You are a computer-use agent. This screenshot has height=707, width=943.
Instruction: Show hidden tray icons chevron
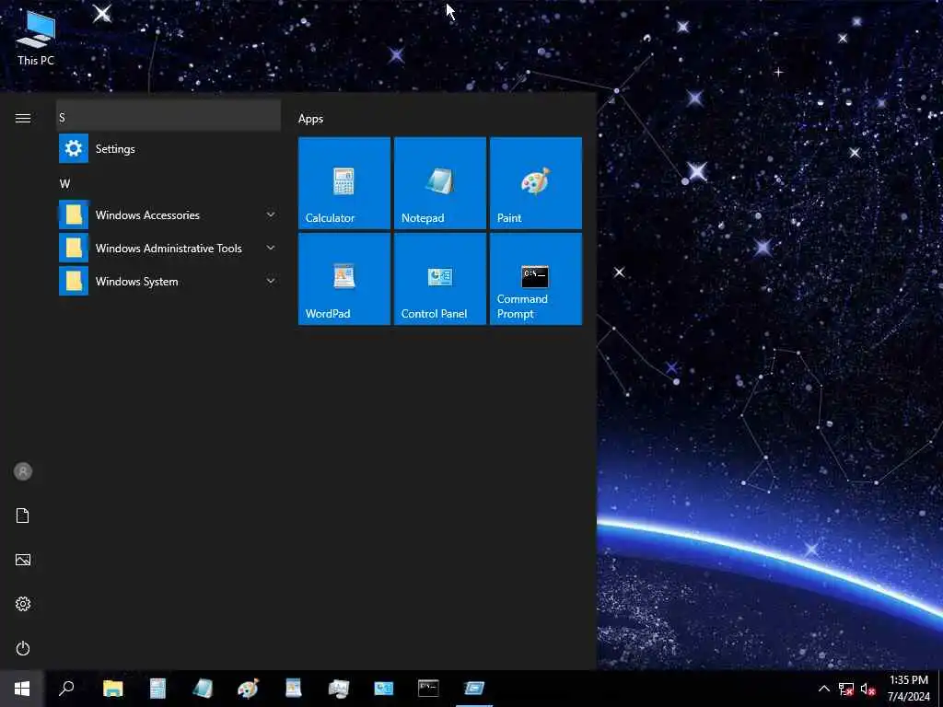tap(824, 689)
